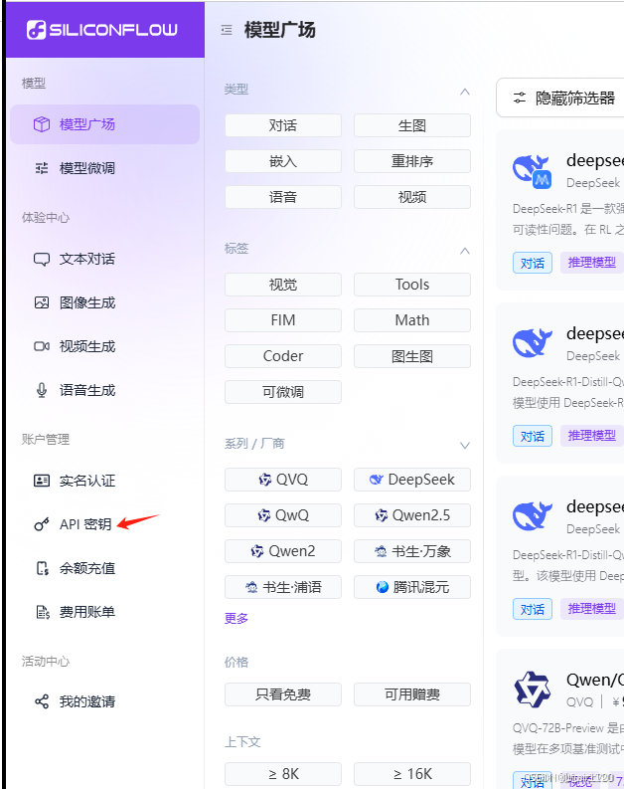Select the 图生图 tag filter
This screenshot has width=624, height=789.
(x=412, y=356)
